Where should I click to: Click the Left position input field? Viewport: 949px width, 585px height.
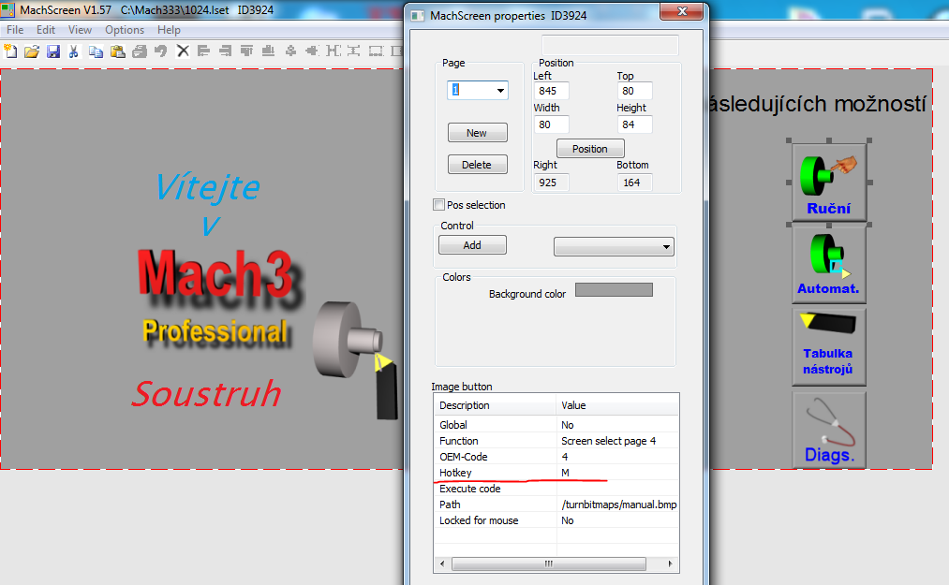552,92
